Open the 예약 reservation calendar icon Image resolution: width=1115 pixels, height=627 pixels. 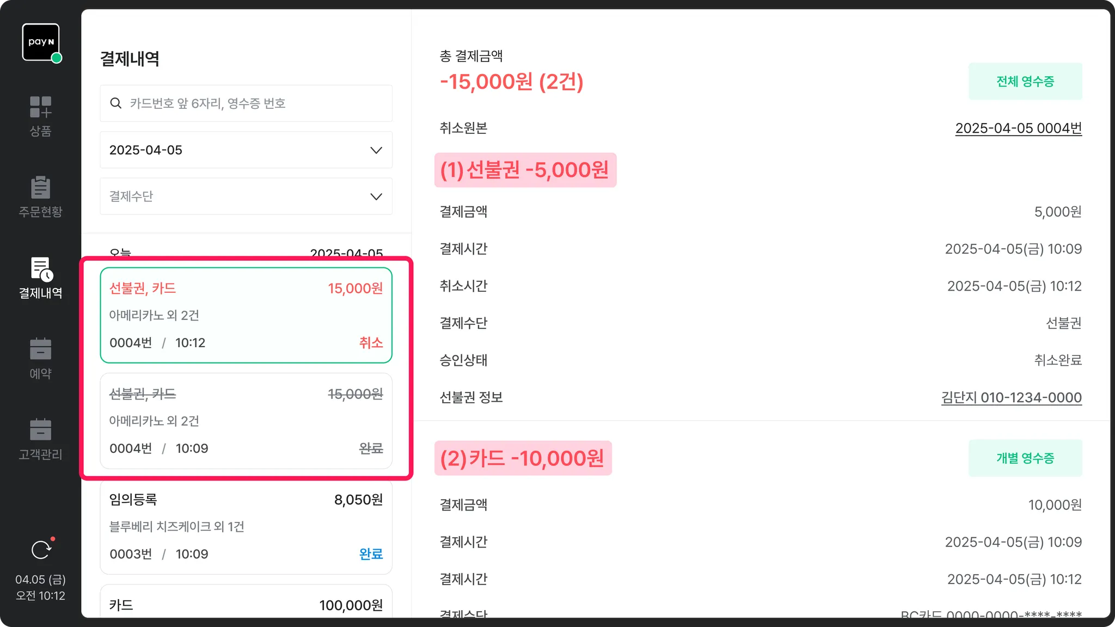41,349
